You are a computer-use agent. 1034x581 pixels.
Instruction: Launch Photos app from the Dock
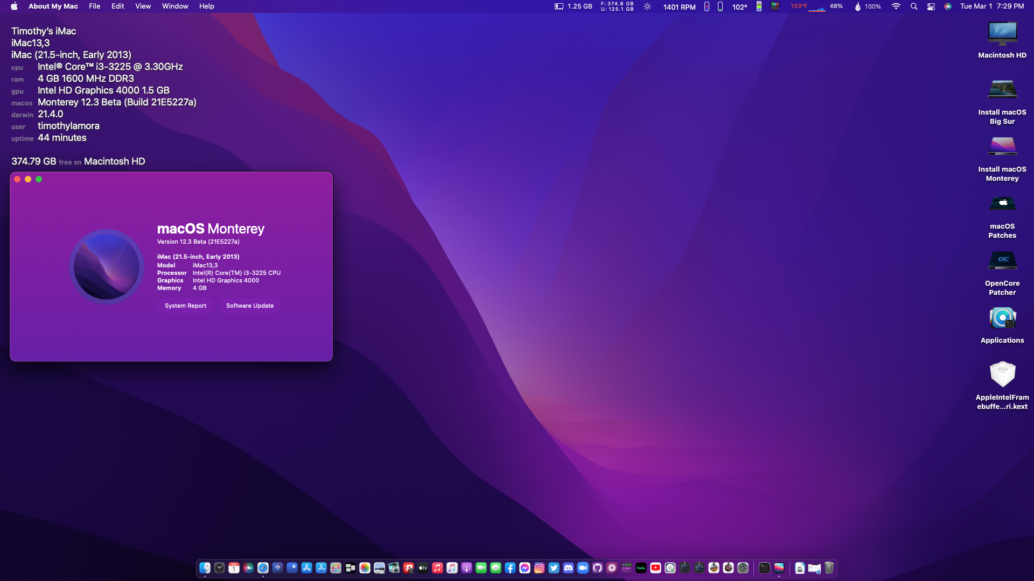(x=365, y=568)
